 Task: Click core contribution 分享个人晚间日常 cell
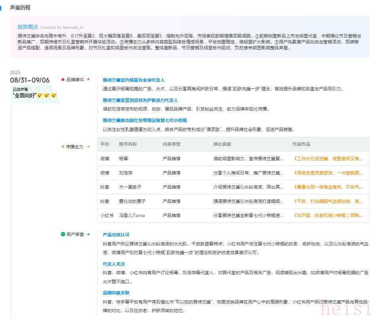point(249,173)
